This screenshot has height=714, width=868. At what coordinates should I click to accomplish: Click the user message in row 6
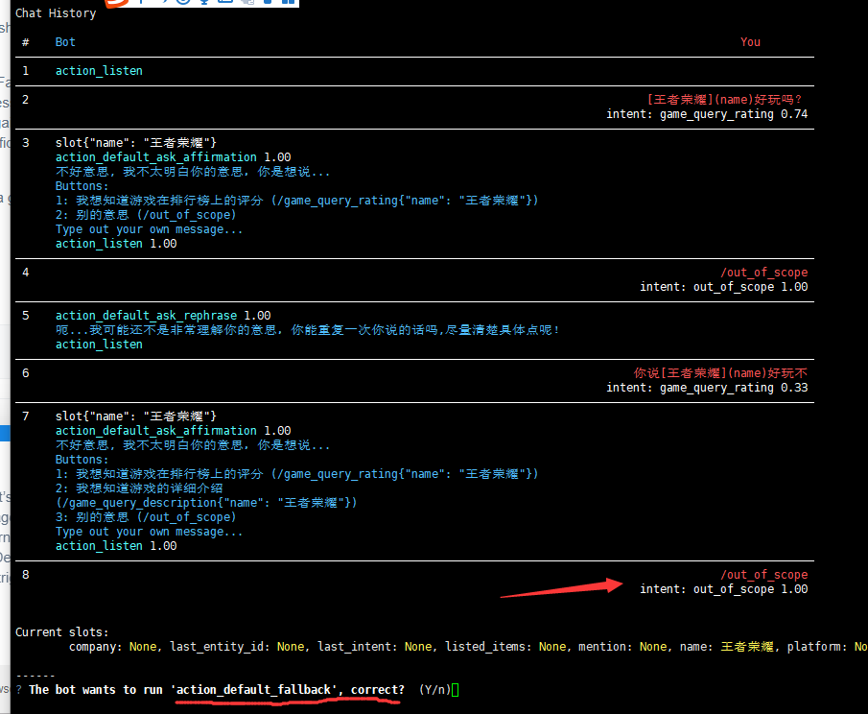[720, 373]
